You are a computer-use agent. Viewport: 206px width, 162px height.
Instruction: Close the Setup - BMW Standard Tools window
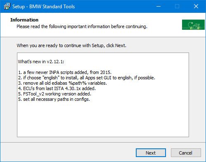point(196,6)
